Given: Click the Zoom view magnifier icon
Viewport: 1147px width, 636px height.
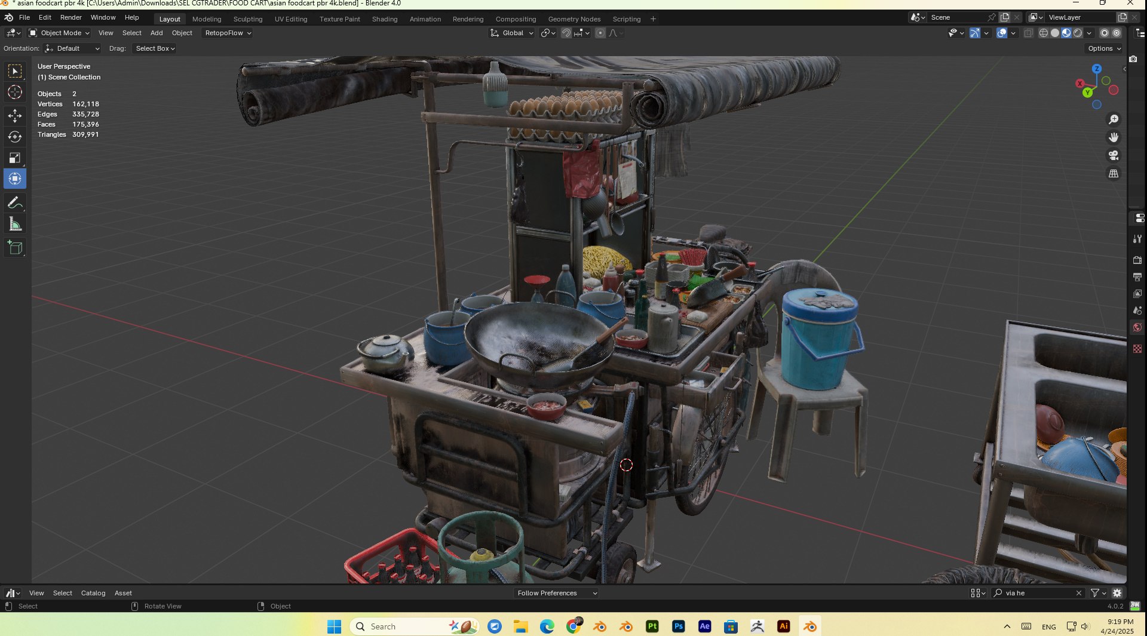Looking at the screenshot, I should click(x=1114, y=119).
